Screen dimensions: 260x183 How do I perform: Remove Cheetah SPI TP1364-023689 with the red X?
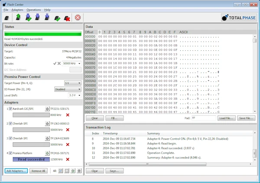tap(68, 144)
